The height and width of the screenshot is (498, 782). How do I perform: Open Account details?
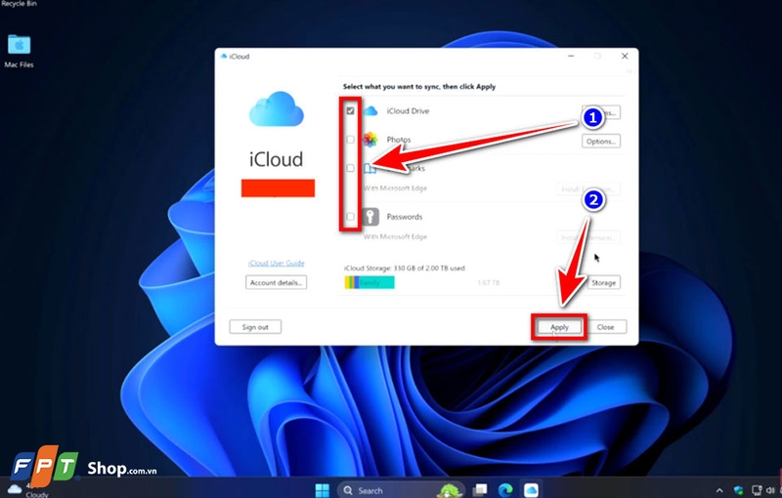point(276,282)
